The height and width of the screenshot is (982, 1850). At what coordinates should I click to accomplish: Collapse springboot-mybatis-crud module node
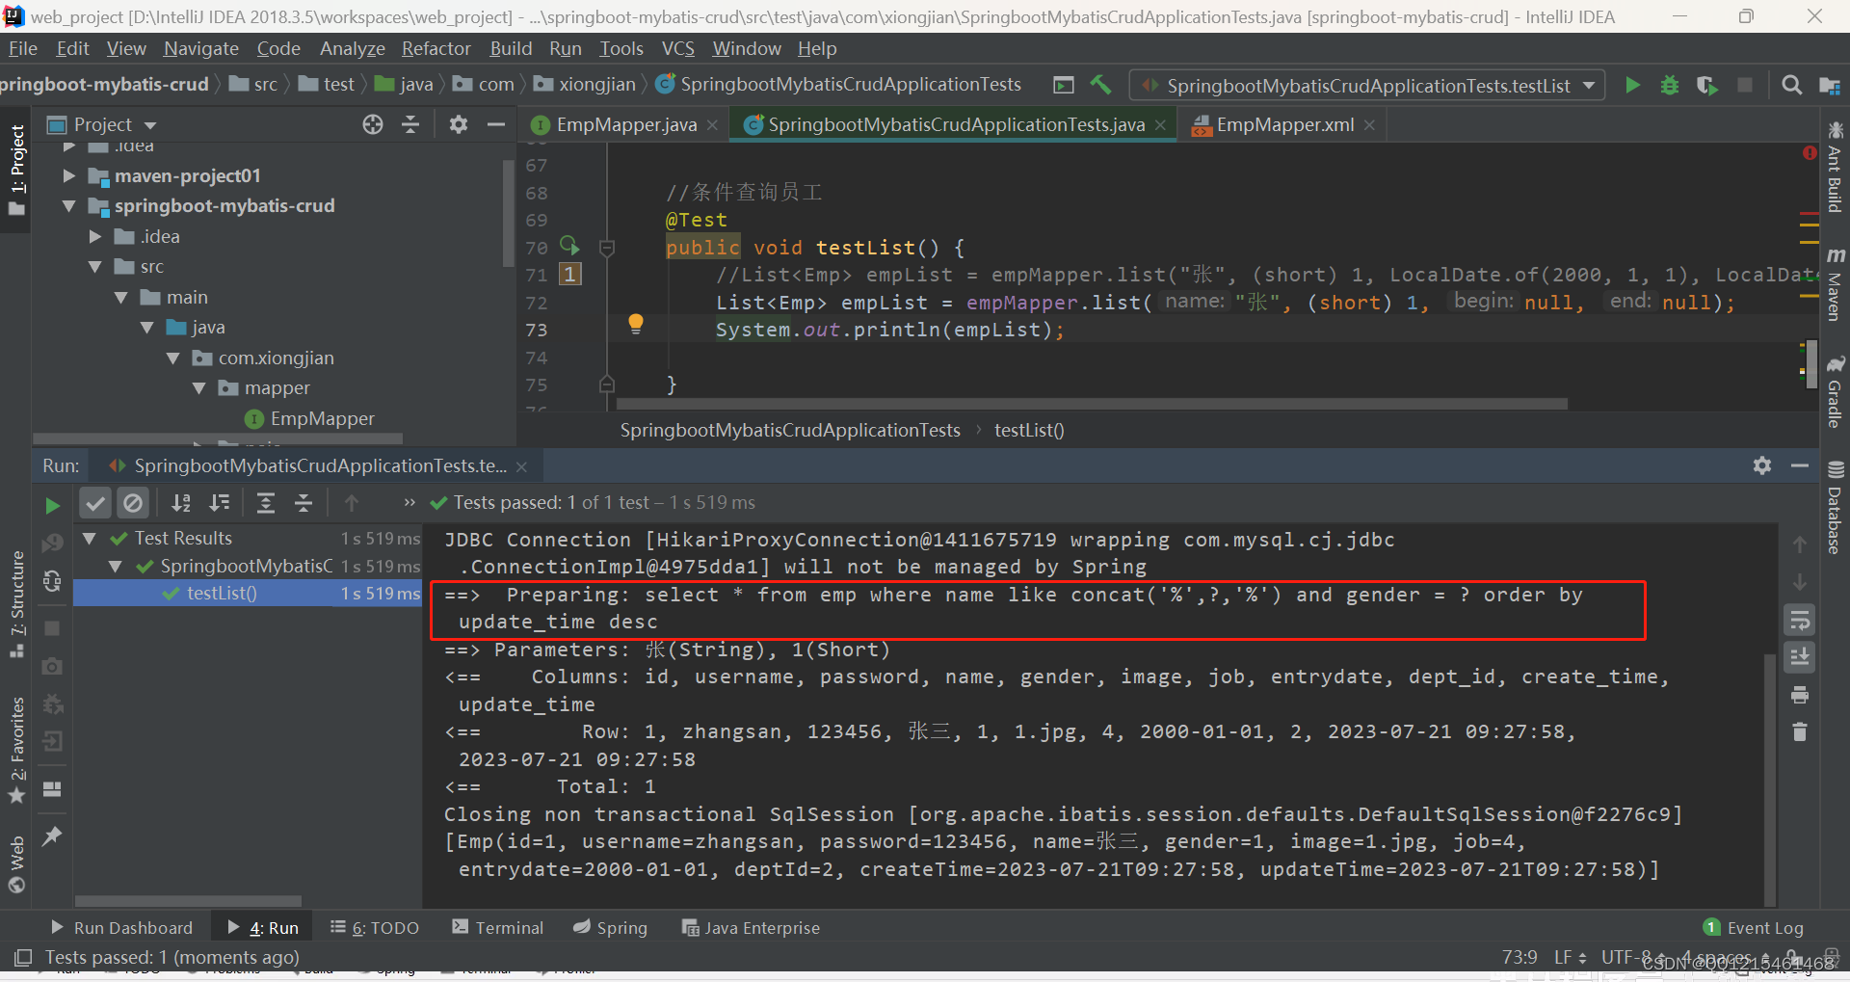(68, 206)
